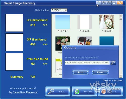126x99 pixels.
Task: Select Image 1.jpg thumbnail
Action: (x=62, y=22)
